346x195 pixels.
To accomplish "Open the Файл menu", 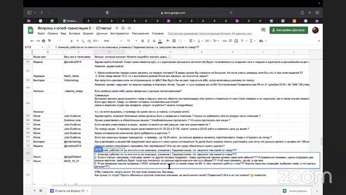I will click(41, 34).
